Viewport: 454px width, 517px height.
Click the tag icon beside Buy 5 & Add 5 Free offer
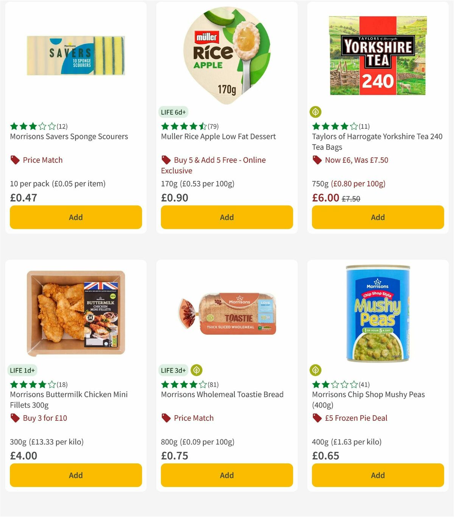[166, 160]
